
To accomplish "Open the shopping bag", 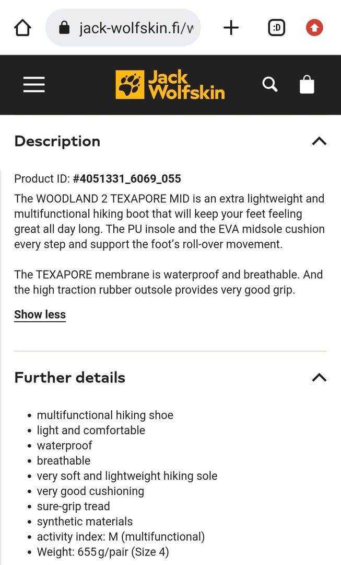I will click(307, 84).
